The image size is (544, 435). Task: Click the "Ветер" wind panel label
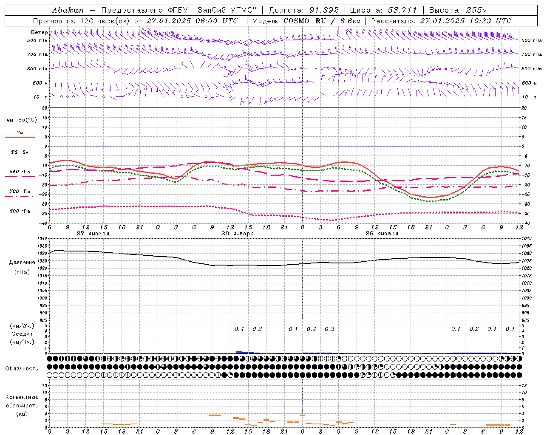pos(39,32)
